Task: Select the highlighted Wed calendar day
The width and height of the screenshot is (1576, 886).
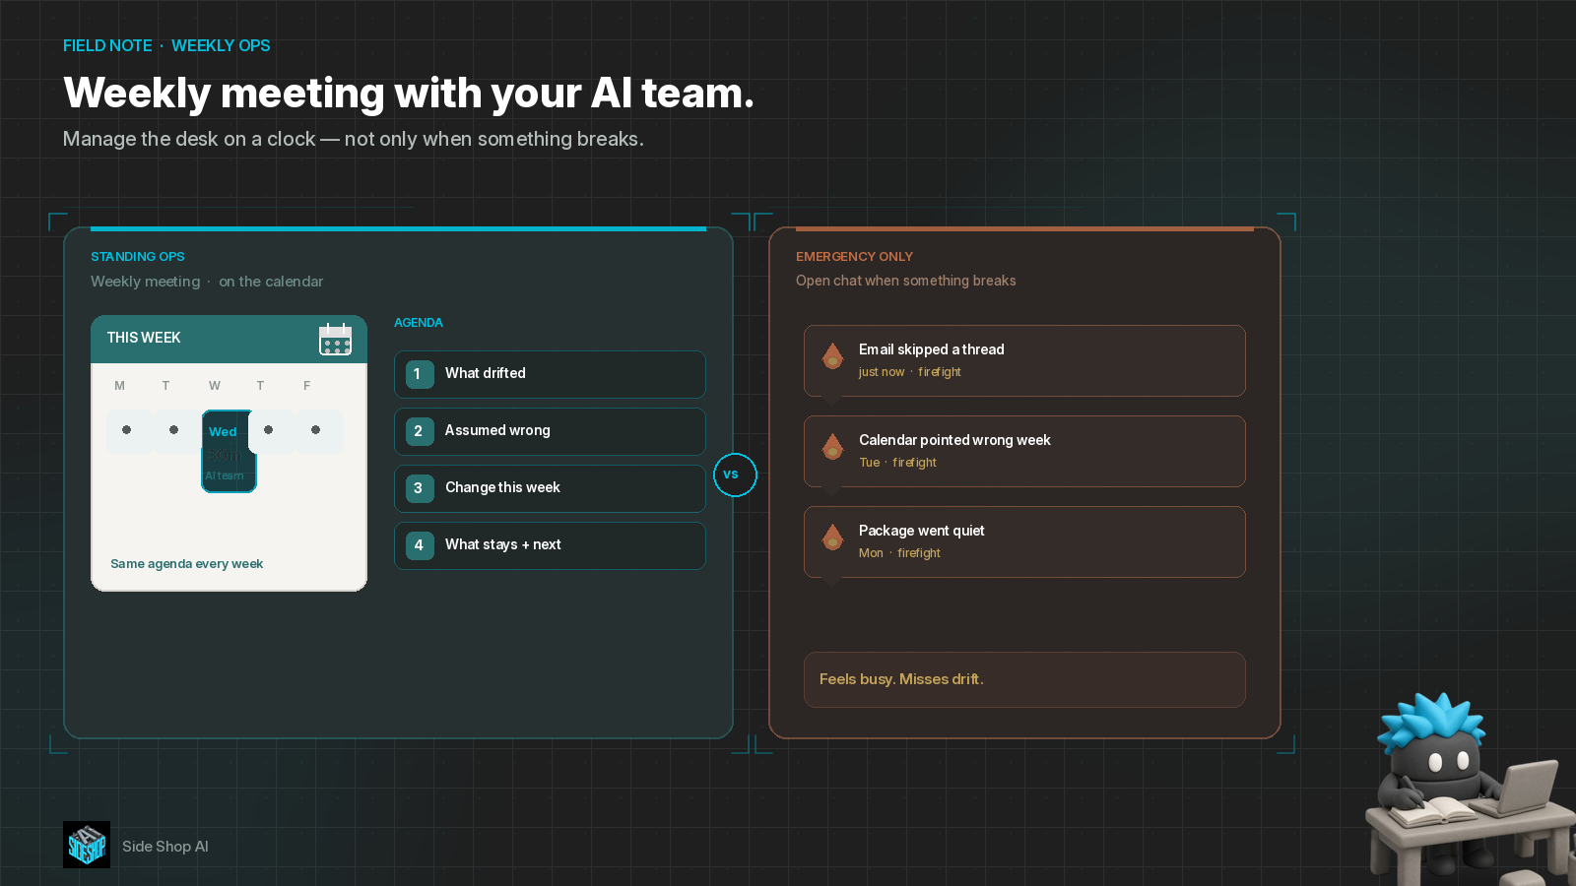Action: click(x=229, y=451)
